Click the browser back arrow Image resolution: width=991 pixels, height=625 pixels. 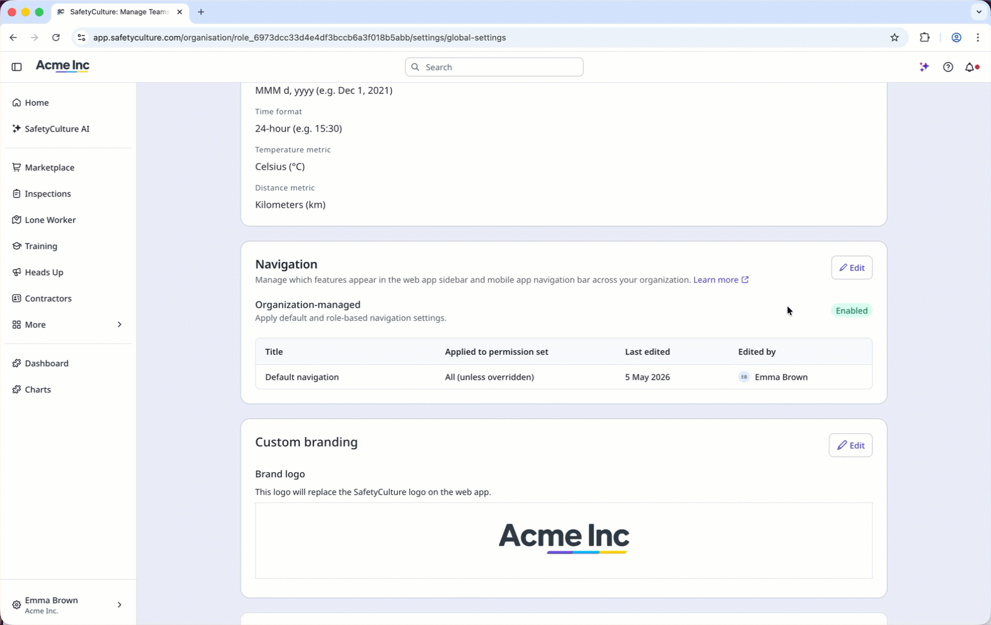pyautogui.click(x=13, y=37)
